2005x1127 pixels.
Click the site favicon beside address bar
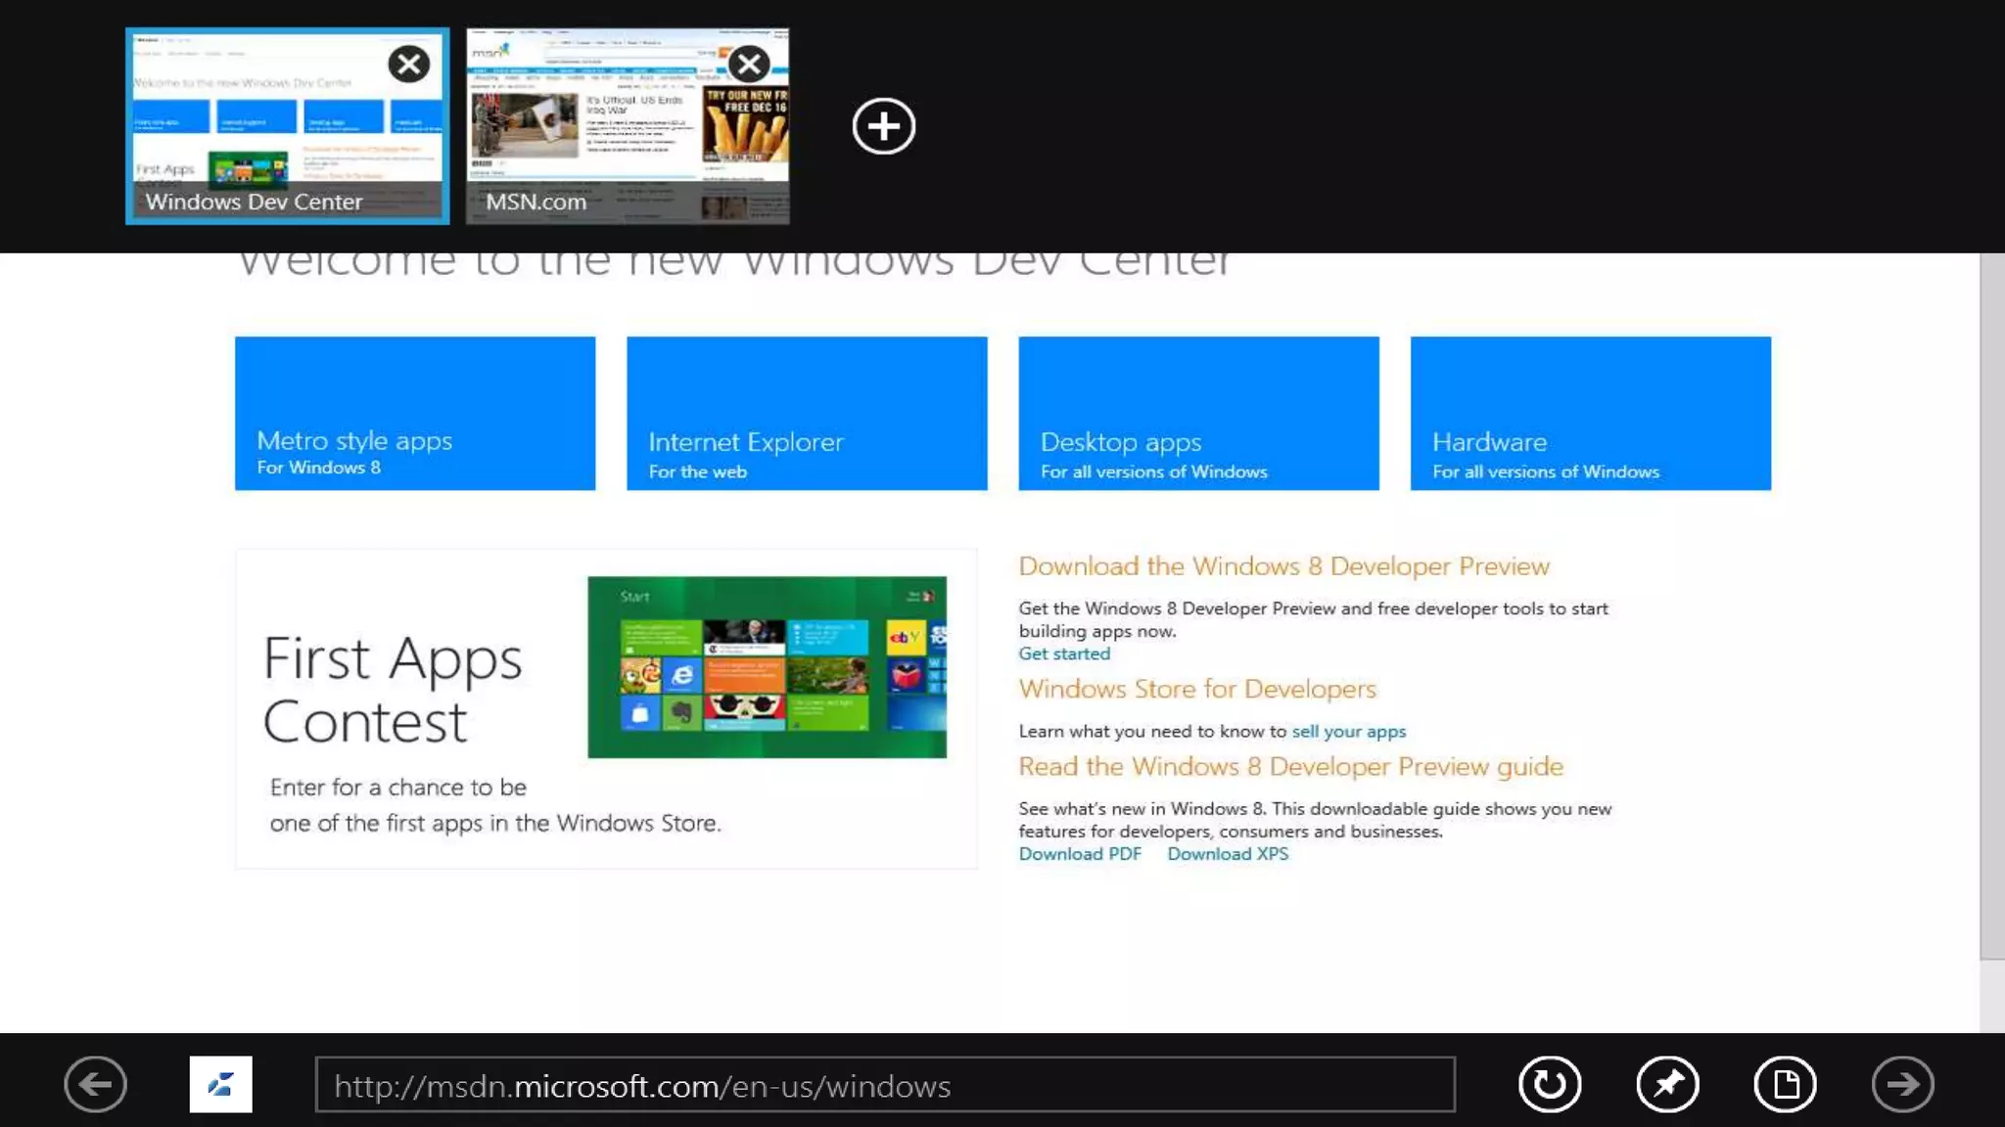click(220, 1084)
